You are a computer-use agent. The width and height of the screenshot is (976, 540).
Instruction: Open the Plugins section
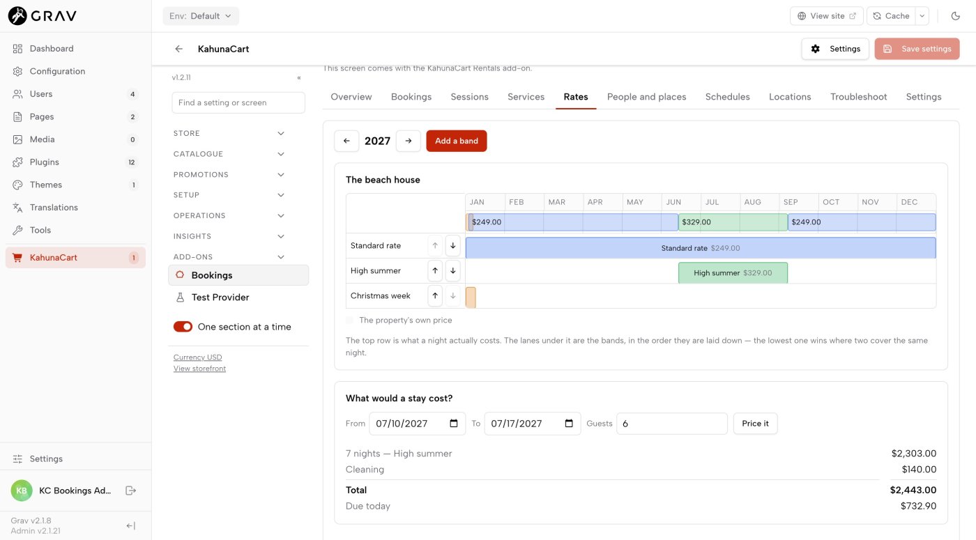tap(75, 162)
